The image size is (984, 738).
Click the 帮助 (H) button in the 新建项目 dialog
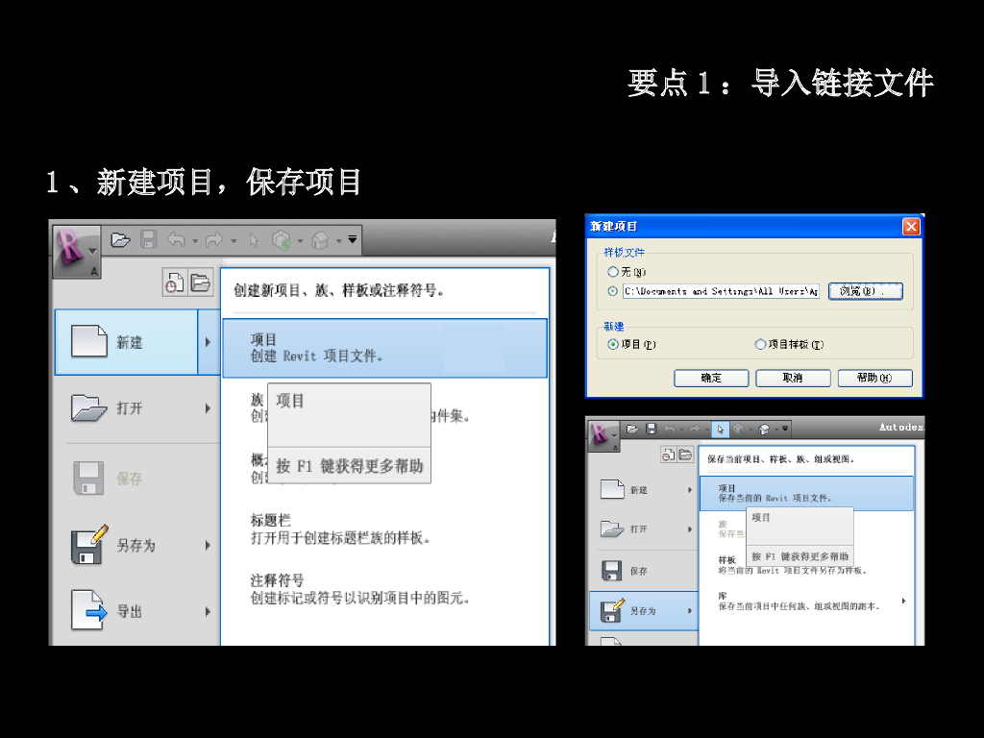[x=874, y=378]
